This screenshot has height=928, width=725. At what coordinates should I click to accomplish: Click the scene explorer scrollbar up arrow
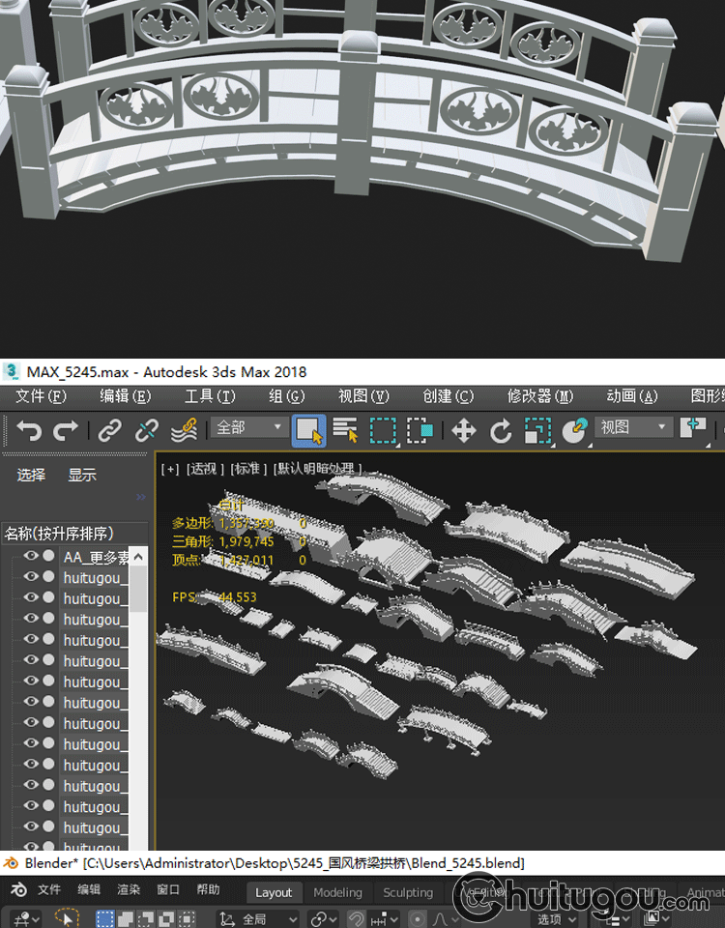pyautogui.click(x=138, y=557)
